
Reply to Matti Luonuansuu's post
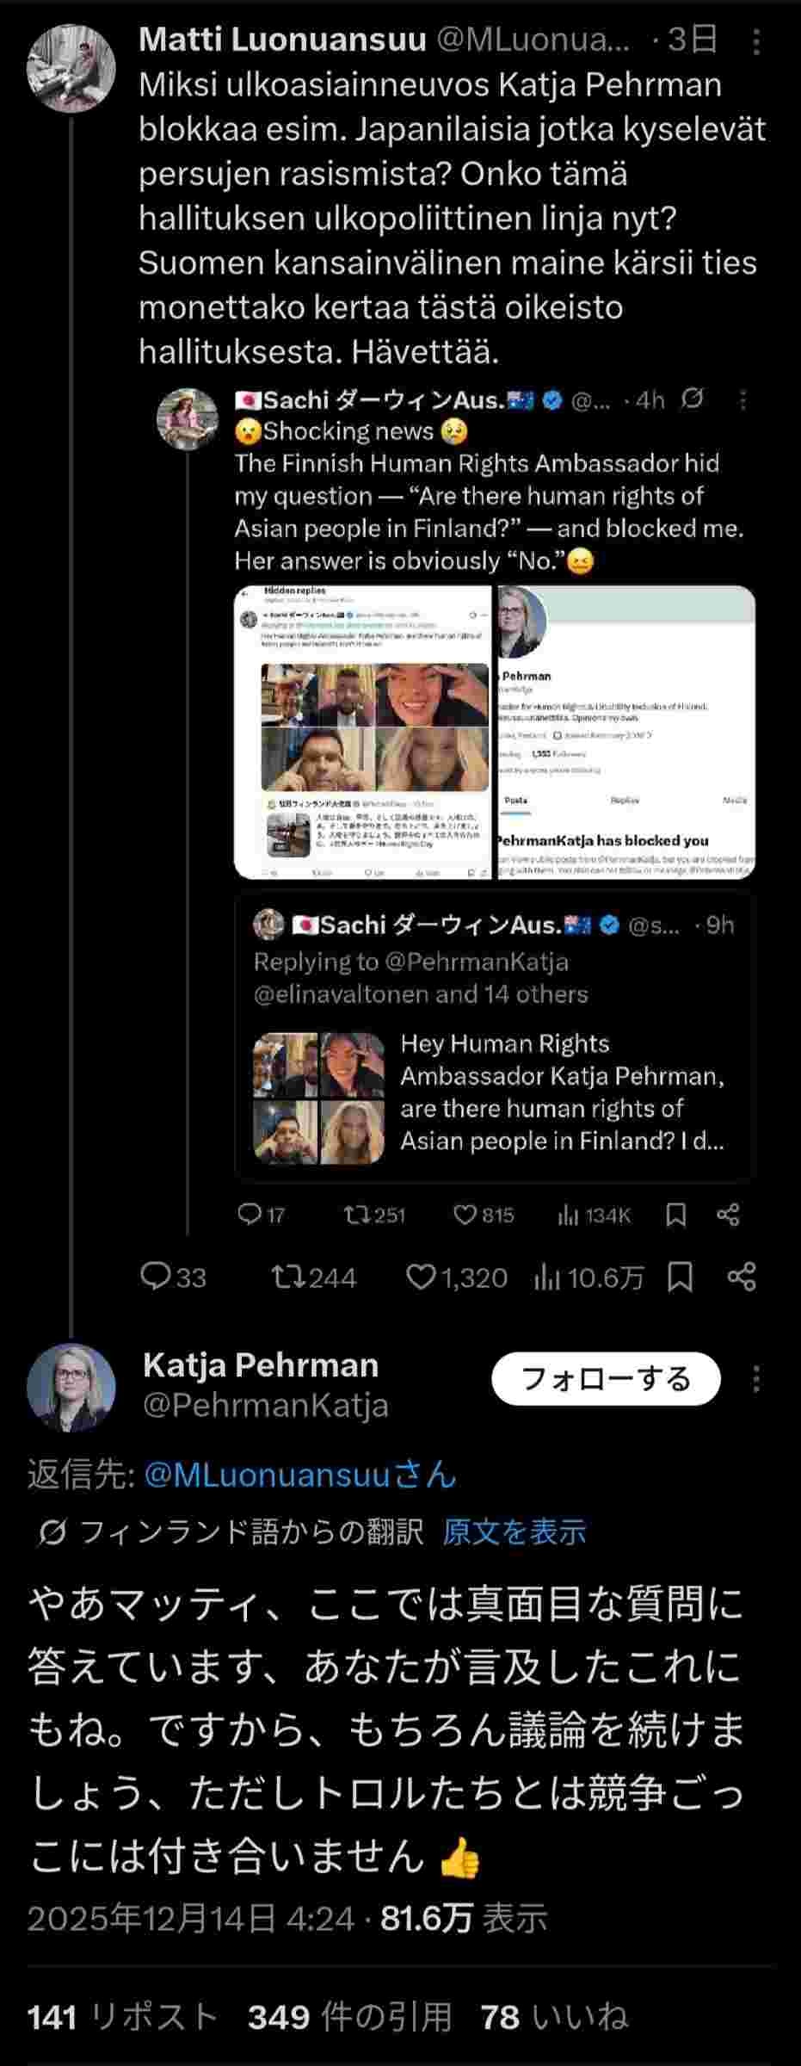point(156,1277)
